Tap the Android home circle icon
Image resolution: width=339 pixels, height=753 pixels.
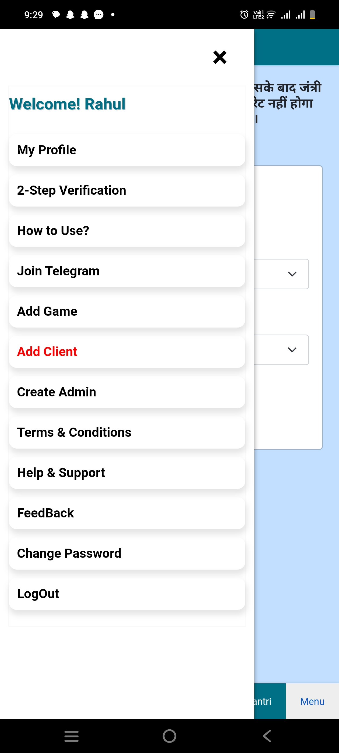pos(169,736)
